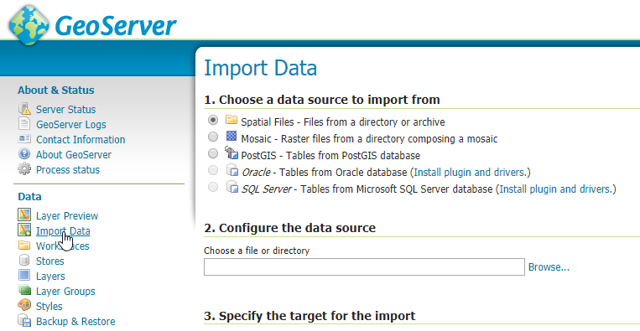Screen dimensions: 640x331
Task: Go to the Stores page
Action: click(49, 261)
